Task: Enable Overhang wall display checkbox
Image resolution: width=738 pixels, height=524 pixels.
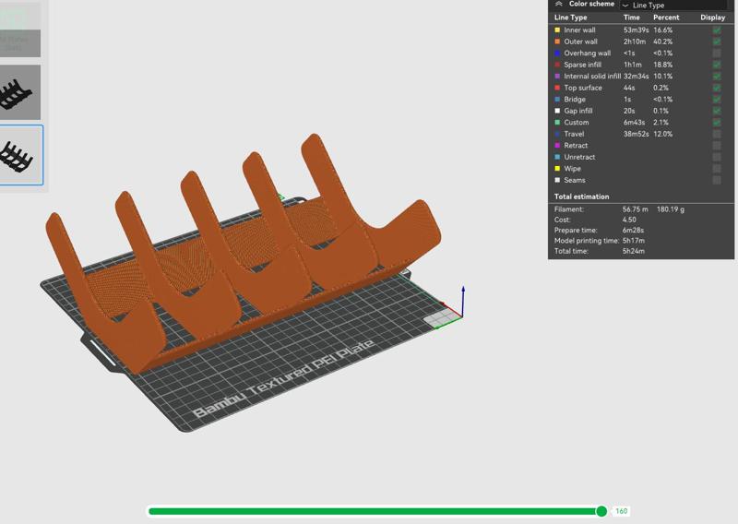Action: point(717,54)
